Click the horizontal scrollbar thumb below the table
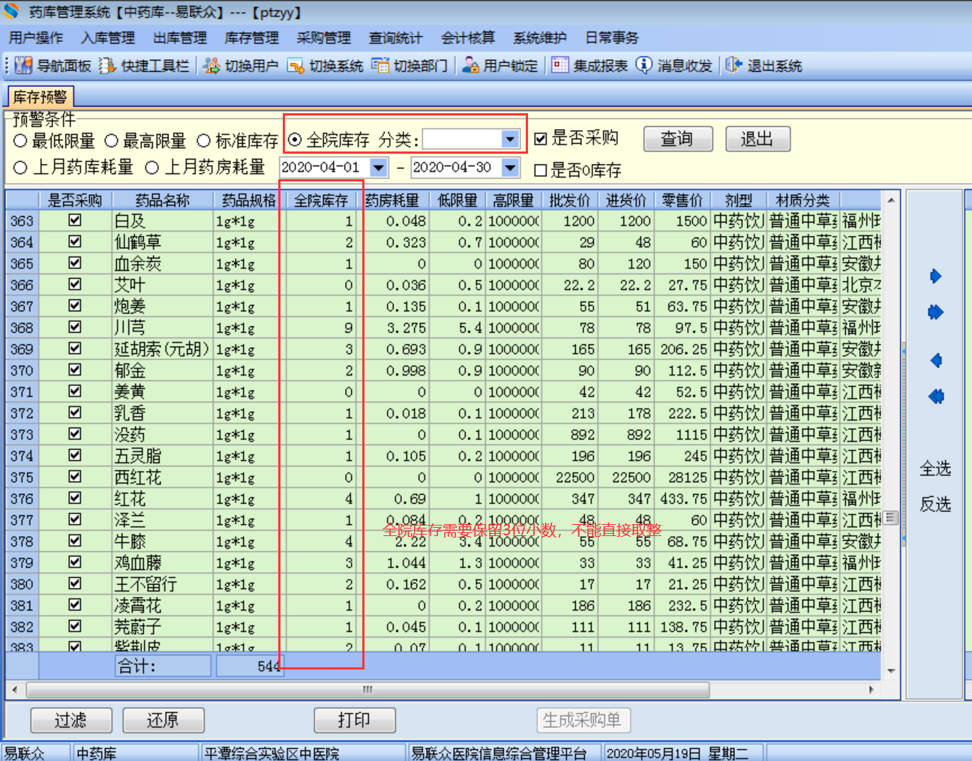Screen dimensions: 972x761 point(368,690)
